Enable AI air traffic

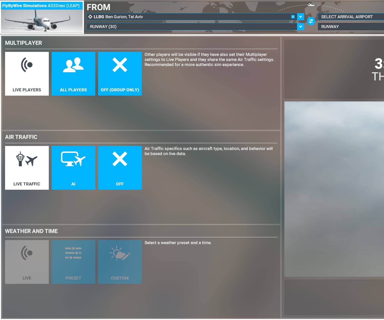(73, 168)
